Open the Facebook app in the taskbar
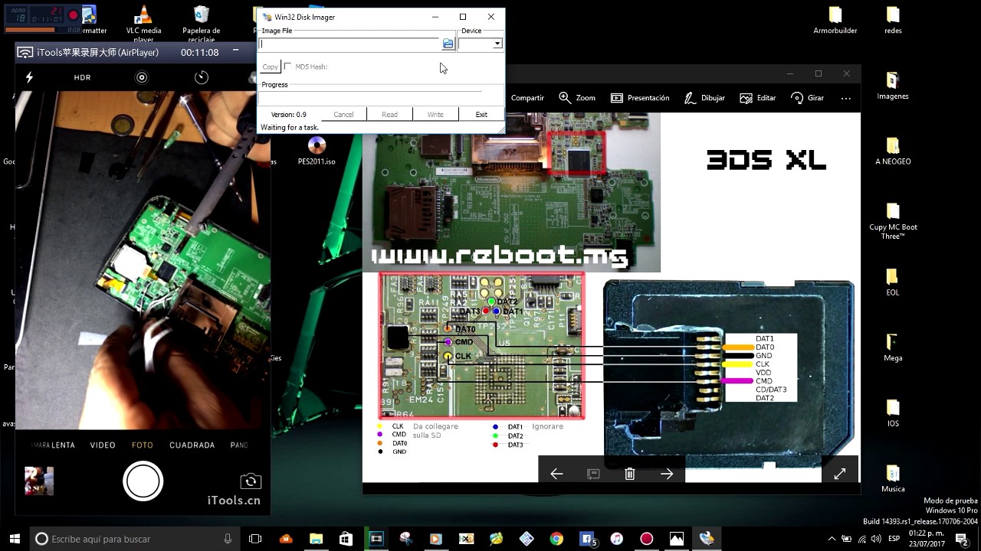 point(587,539)
